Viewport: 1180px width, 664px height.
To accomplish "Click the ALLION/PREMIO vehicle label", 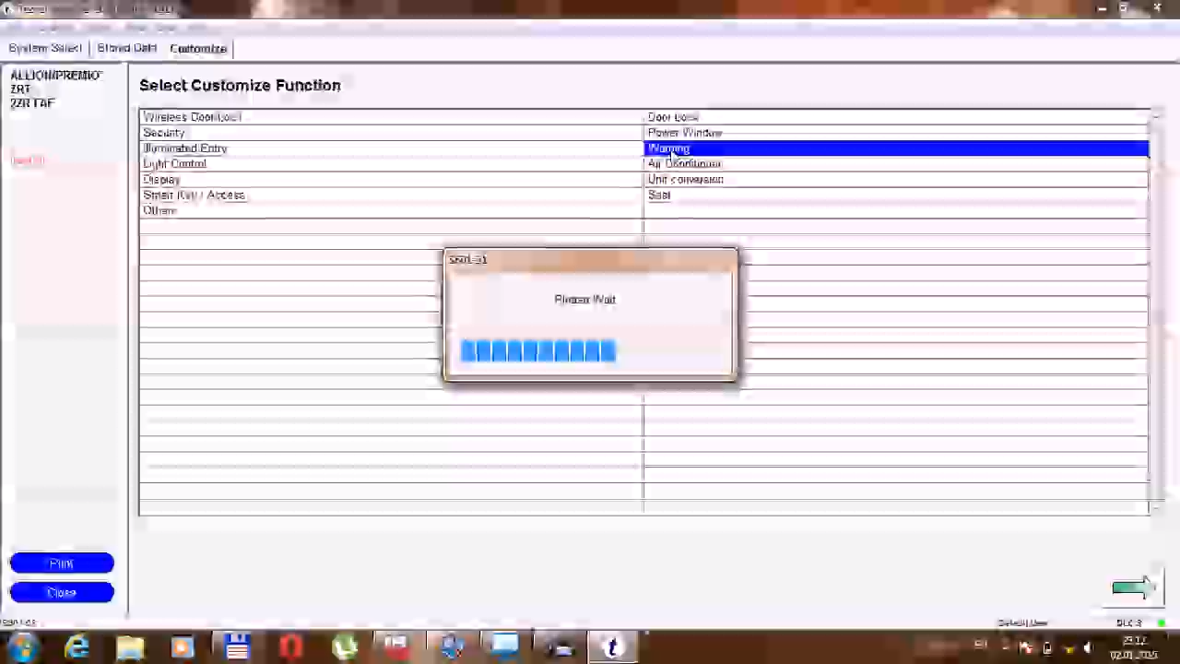I will pyautogui.click(x=55, y=75).
